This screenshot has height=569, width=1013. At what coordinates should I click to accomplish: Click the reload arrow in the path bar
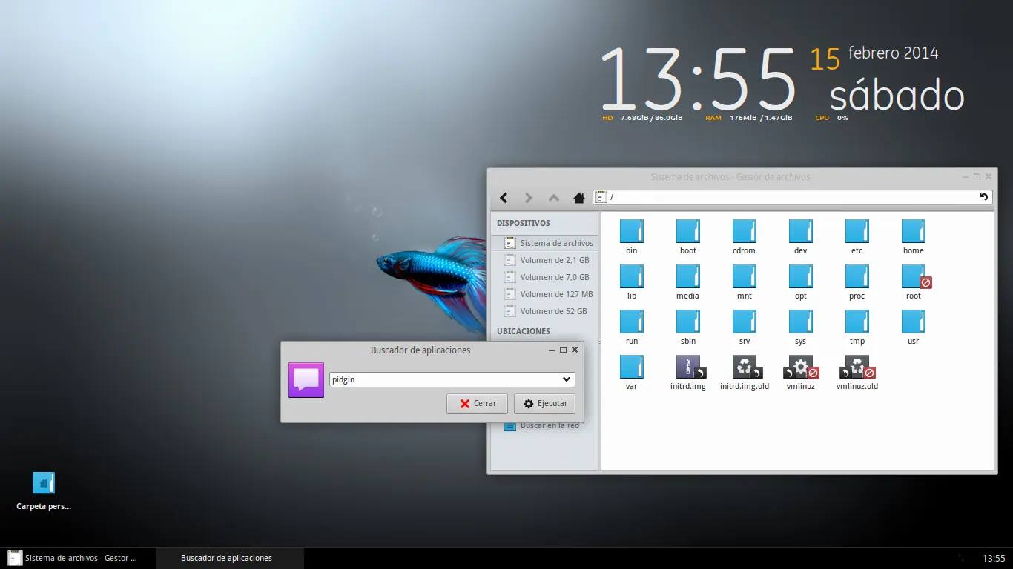point(983,197)
